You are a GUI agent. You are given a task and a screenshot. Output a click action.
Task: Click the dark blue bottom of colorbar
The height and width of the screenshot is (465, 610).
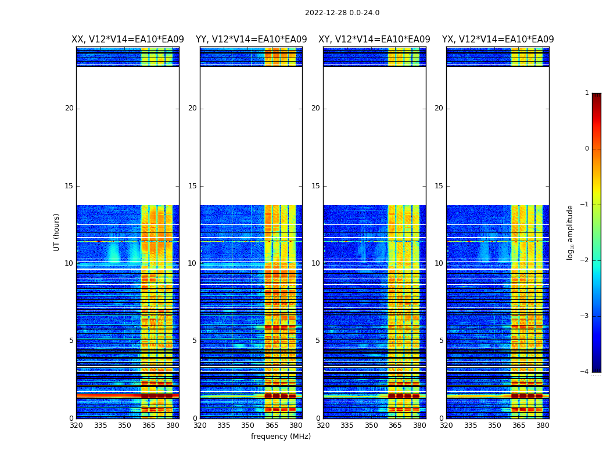pos(596,368)
